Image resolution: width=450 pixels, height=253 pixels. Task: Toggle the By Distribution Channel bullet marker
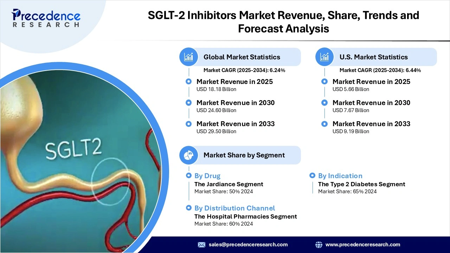189,208
